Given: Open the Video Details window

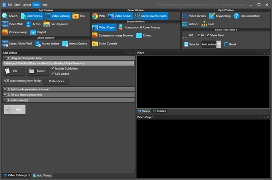Looking at the screenshot, I should point(194,16).
